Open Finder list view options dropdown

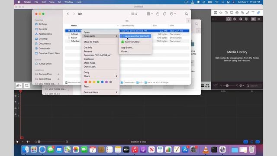[134, 14]
